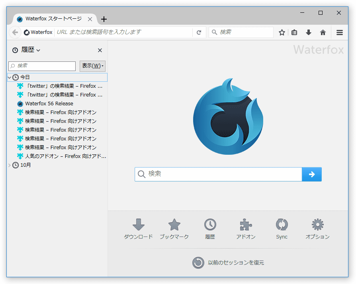Open the hamburger menu

tap(339, 33)
